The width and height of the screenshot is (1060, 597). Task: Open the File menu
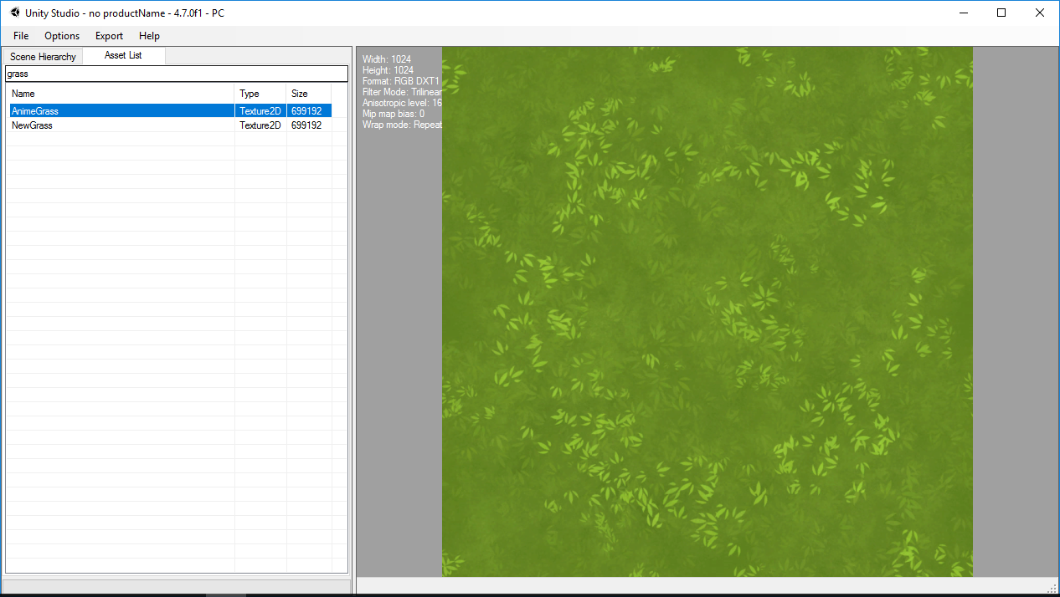click(21, 36)
